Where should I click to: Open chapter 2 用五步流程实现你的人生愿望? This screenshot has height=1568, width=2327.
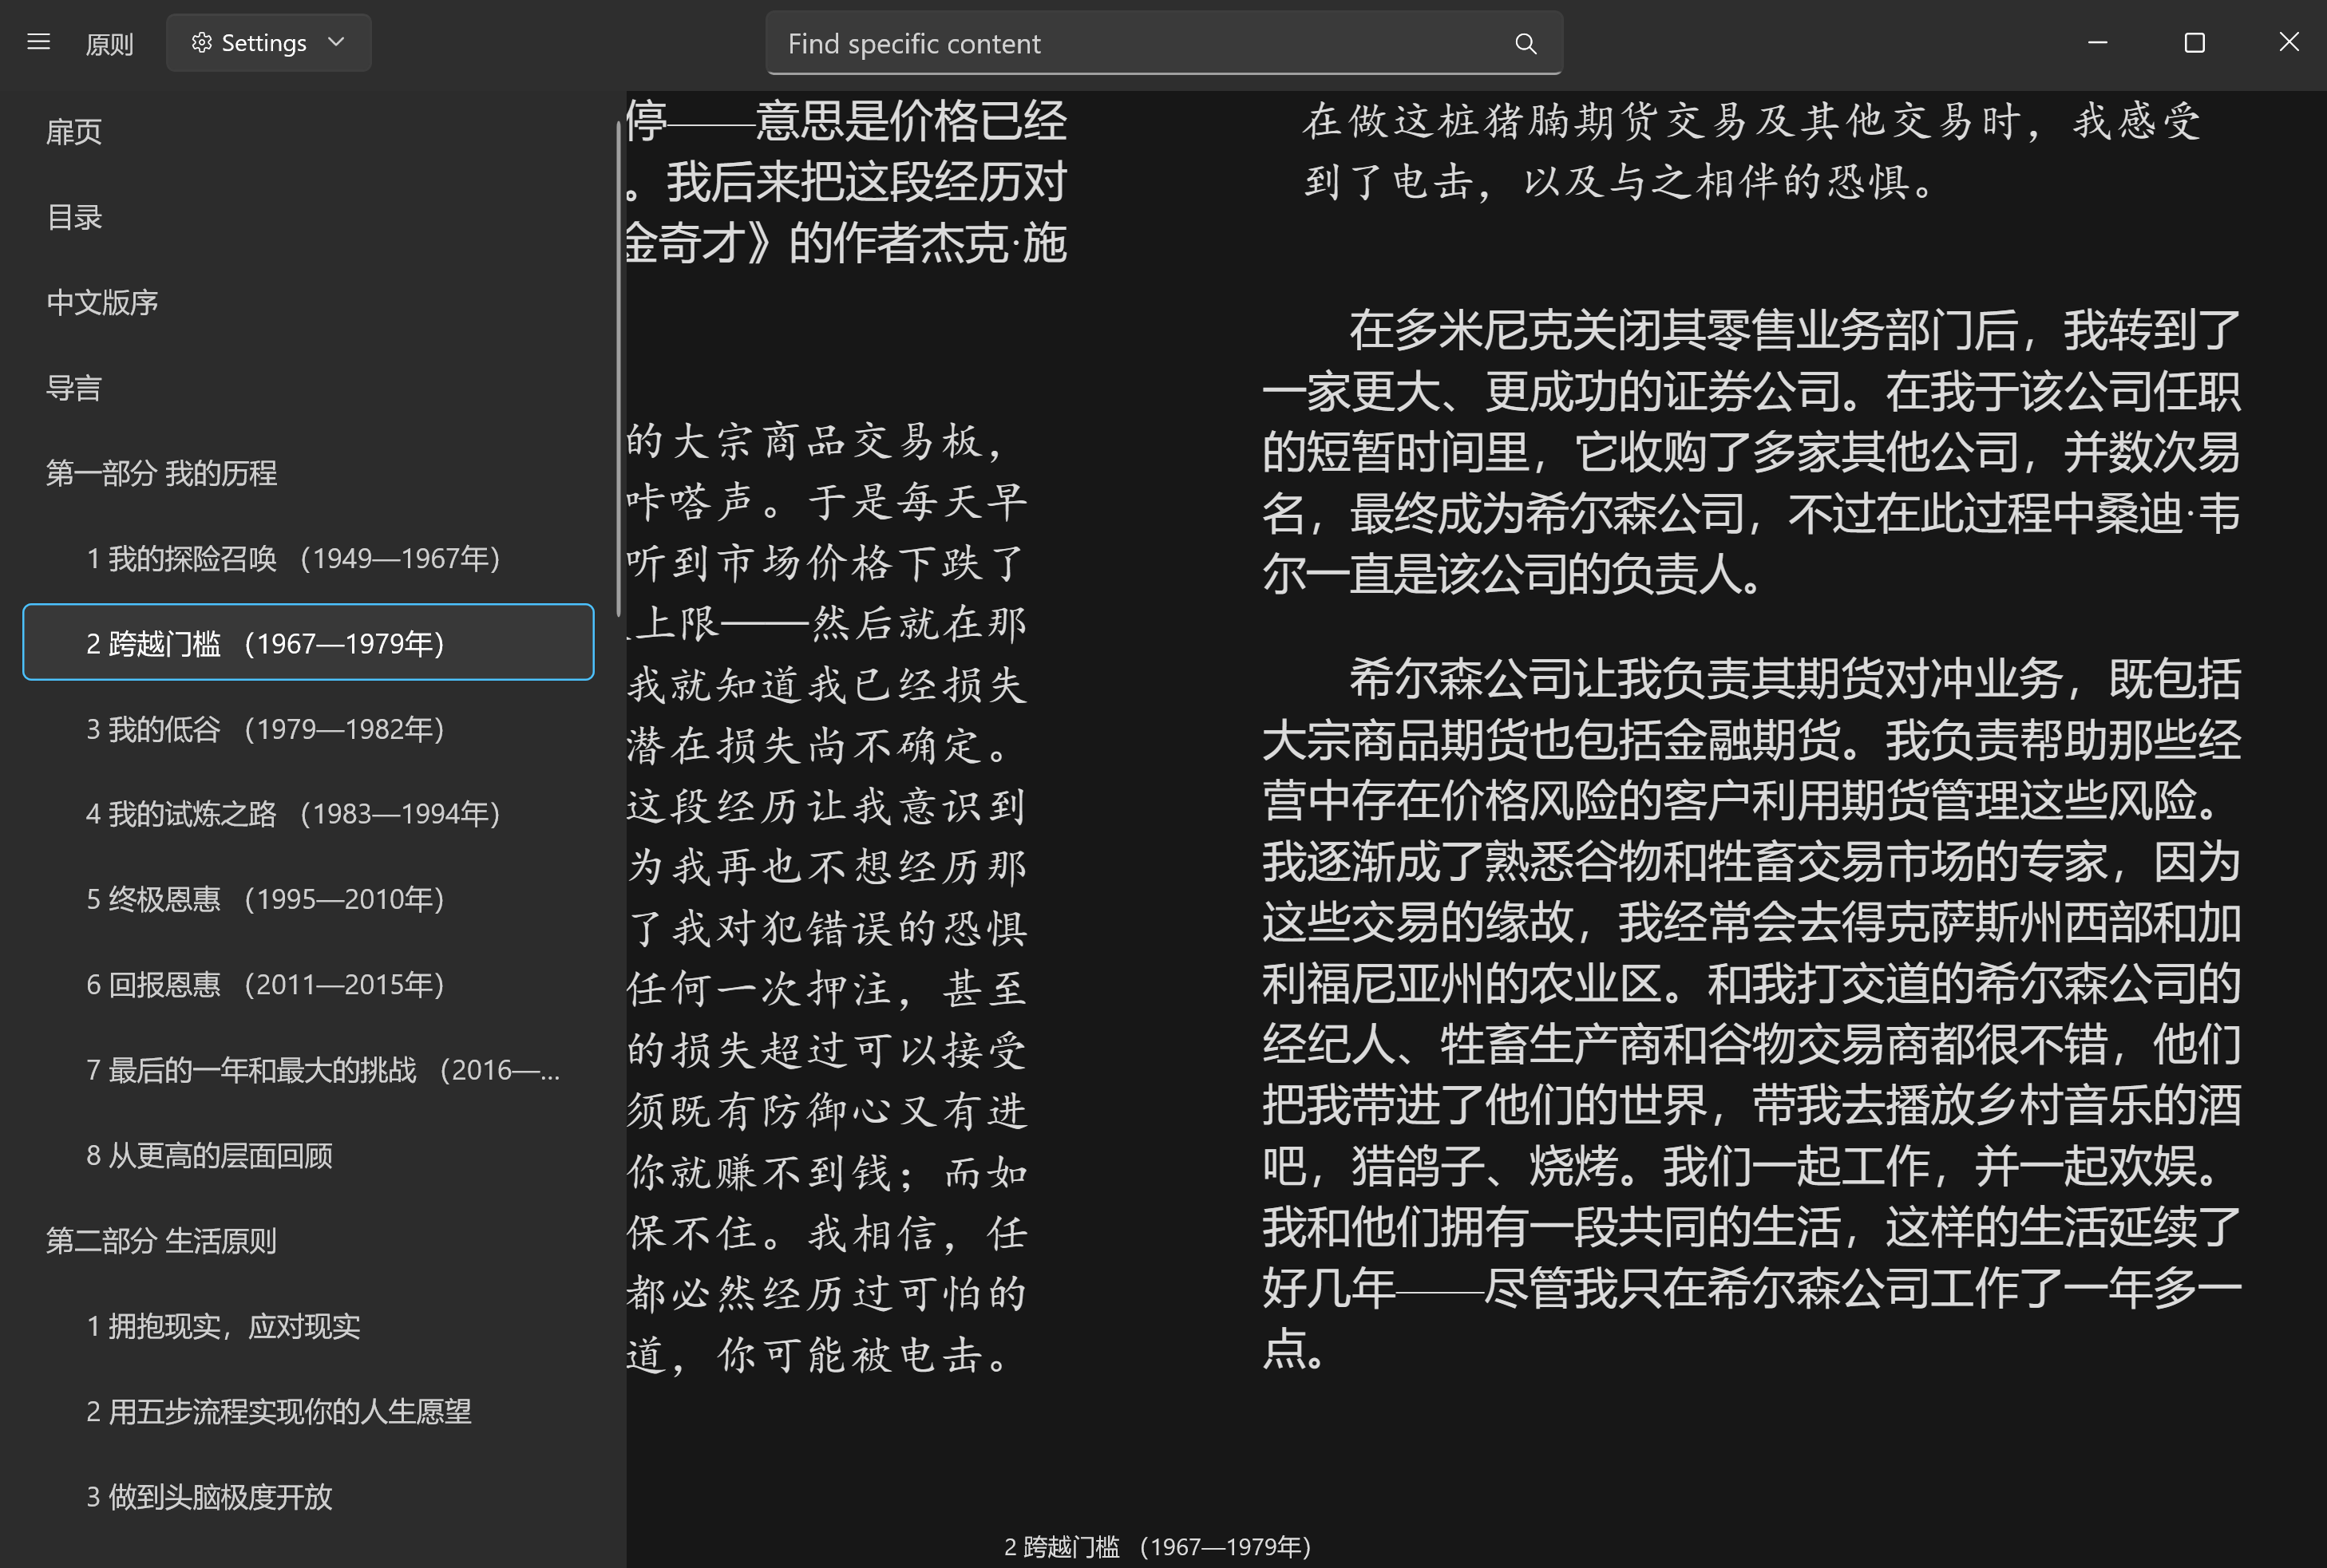tap(308, 1411)
